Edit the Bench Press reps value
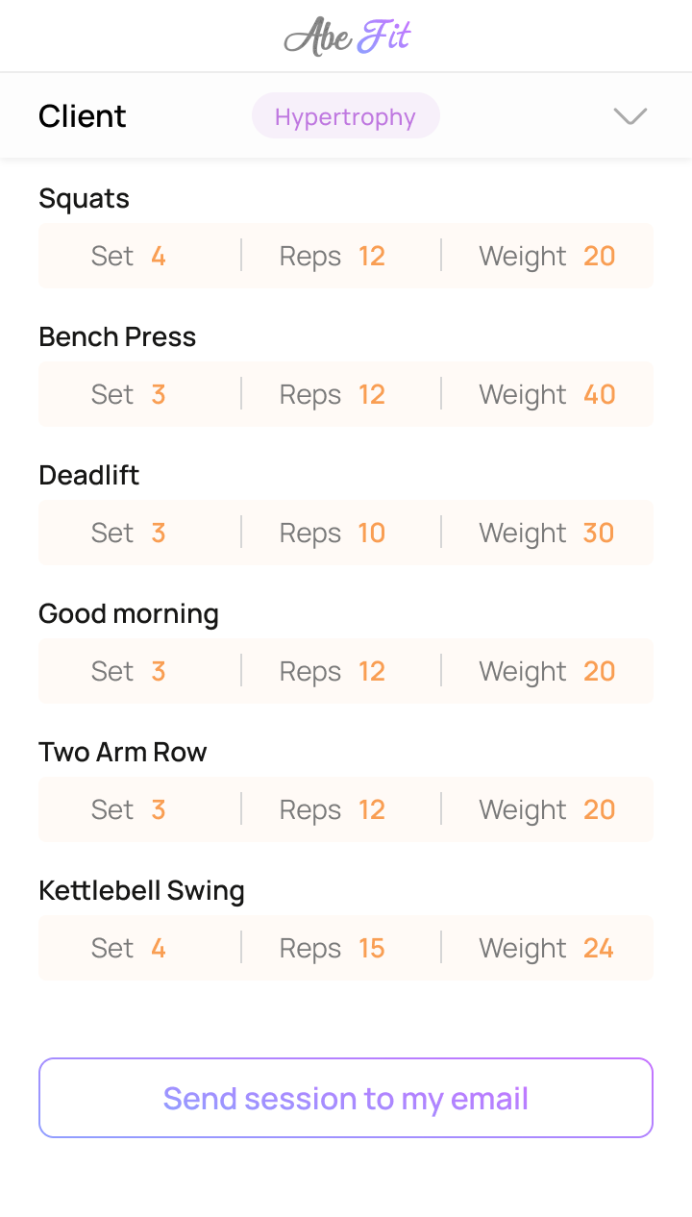This screenshot has width=692, height=1217. [371, 394]
